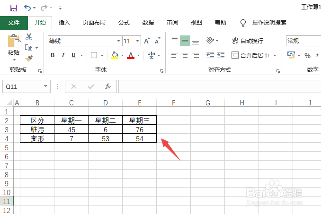
Task: Click 合并后居中 merge and center
Action: [x=250, y=55]
